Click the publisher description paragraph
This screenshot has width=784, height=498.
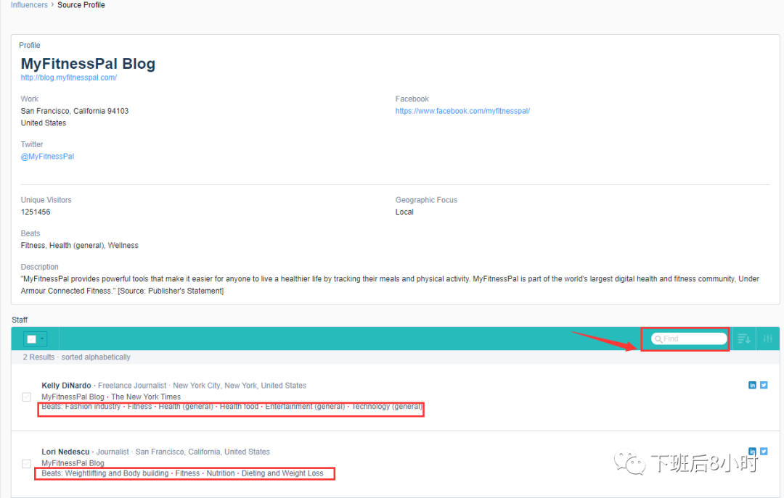(x=390, y=285)
